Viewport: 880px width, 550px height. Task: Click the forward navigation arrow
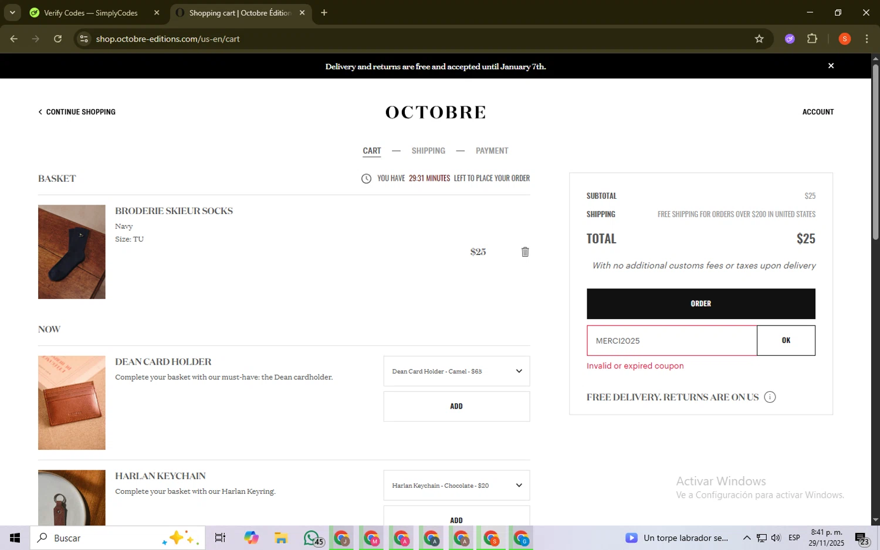36,39
